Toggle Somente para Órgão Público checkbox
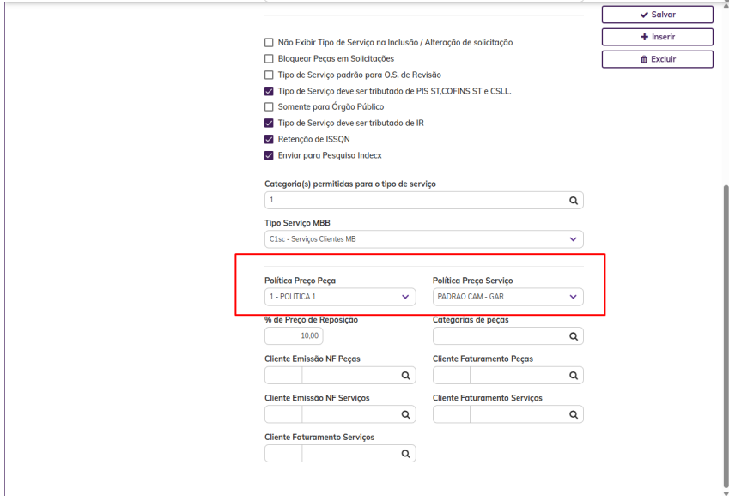Viewport: 729px width, 501px height. (269, 107)
